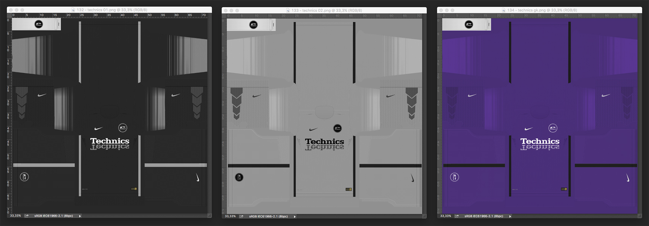Click the ruler origin corner of the technics 02 window
The image size is (649, 226).
point(224,16)
